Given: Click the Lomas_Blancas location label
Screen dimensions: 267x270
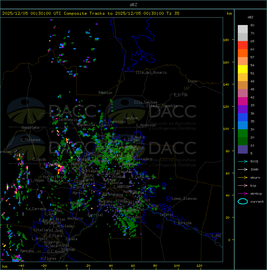Looking at the screenshot, I should pos(184,198).
